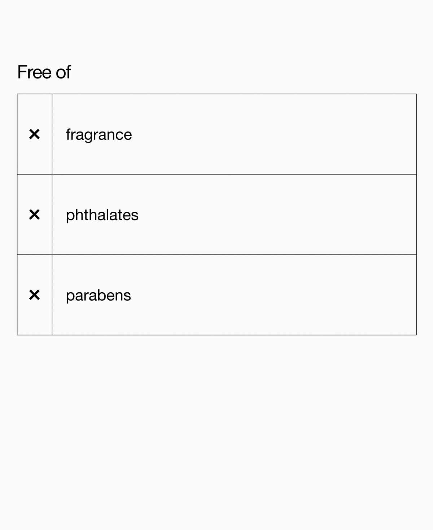Tap the paraben-free X symbol
The height and width of the screenshot is (530, 433).
pyautogui.click(x=34, y=295)
